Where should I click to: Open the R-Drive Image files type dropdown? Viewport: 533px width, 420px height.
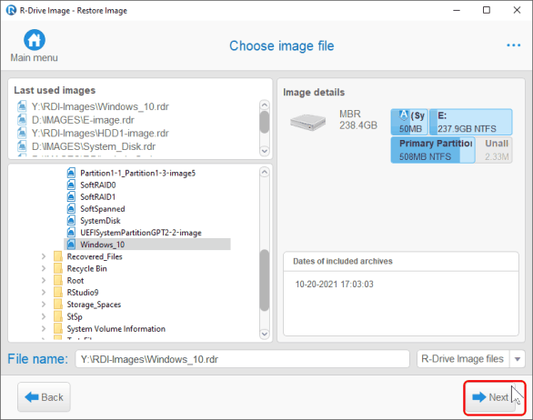pos(517,359)
